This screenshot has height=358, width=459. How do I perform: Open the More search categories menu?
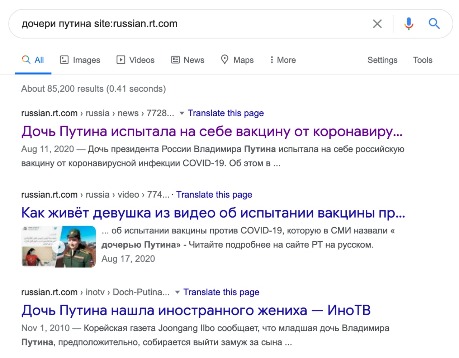(283, 60)
